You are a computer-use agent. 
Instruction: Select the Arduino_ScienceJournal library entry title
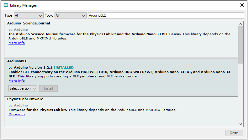tap(29, 23)
